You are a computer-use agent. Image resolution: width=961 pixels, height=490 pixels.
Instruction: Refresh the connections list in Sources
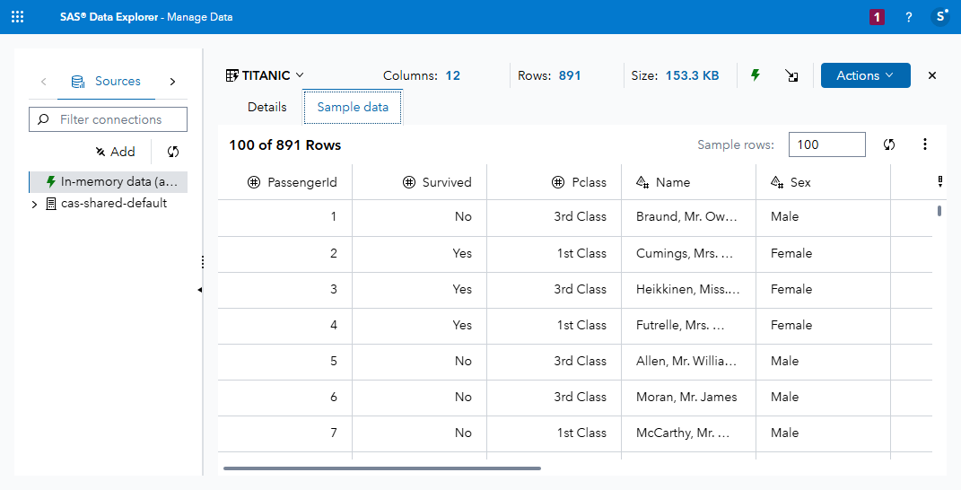(x=173, y=152)
